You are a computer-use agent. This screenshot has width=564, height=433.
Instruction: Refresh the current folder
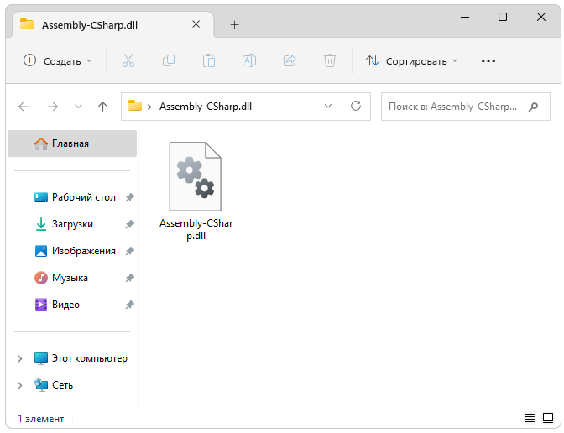pyautogui.click(x=356, y=106)
